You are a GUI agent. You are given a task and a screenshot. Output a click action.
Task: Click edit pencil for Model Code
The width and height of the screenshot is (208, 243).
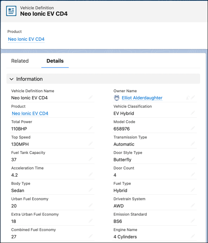coord(193,128)
